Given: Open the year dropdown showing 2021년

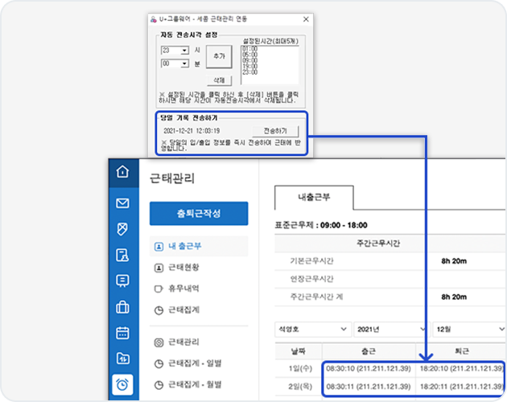Looking at the screenshot, I should (392, 330).
